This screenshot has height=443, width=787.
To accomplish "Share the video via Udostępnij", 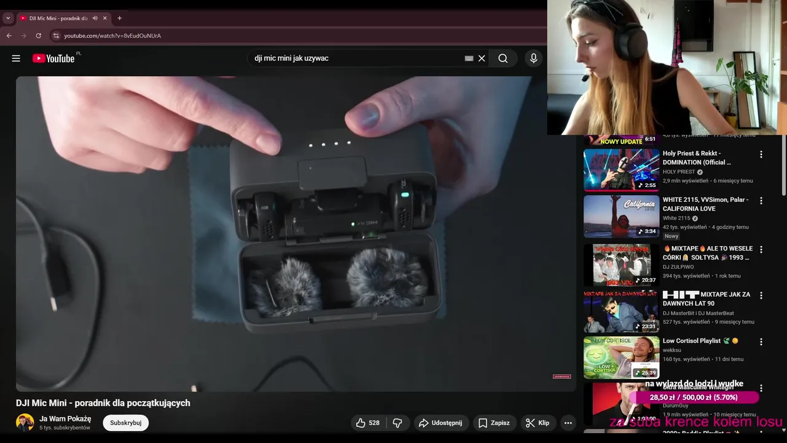I will click(440, 423).
